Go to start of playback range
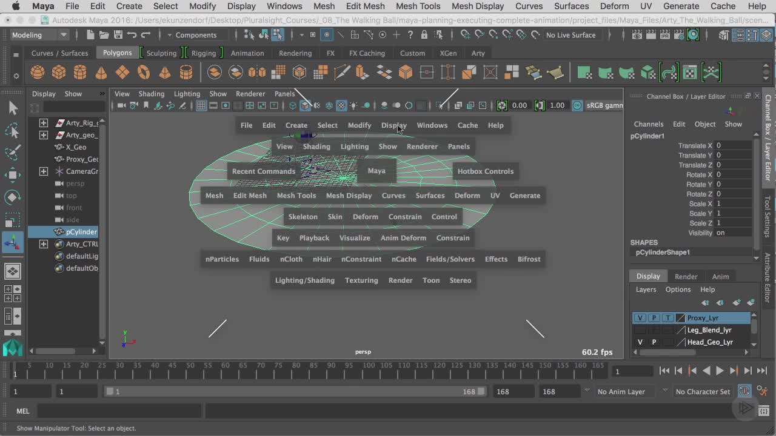 tap(664, 371)
